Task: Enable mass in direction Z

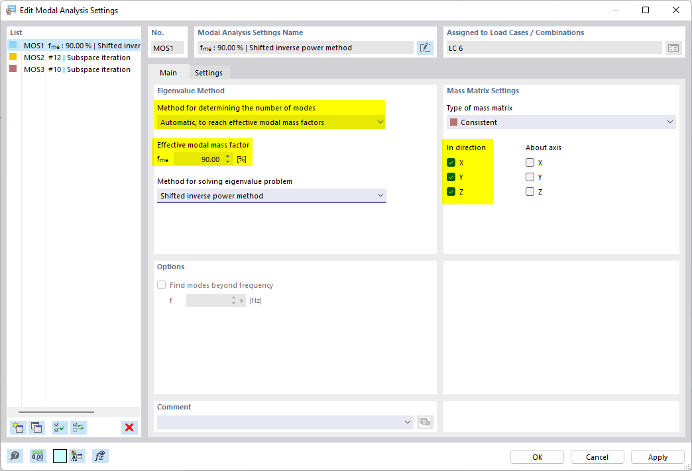Action: tap(449, 191)
